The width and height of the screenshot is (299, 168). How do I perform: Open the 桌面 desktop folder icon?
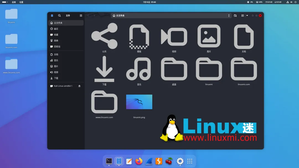(174, 69)
